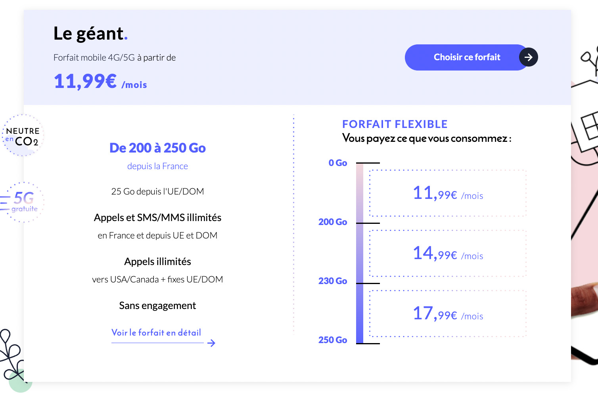Image resolution: width=598 pixels, height=393 pixels.
Task: Click "25 Go depuis l'UE/DOM" text
Action: (157, 192)
